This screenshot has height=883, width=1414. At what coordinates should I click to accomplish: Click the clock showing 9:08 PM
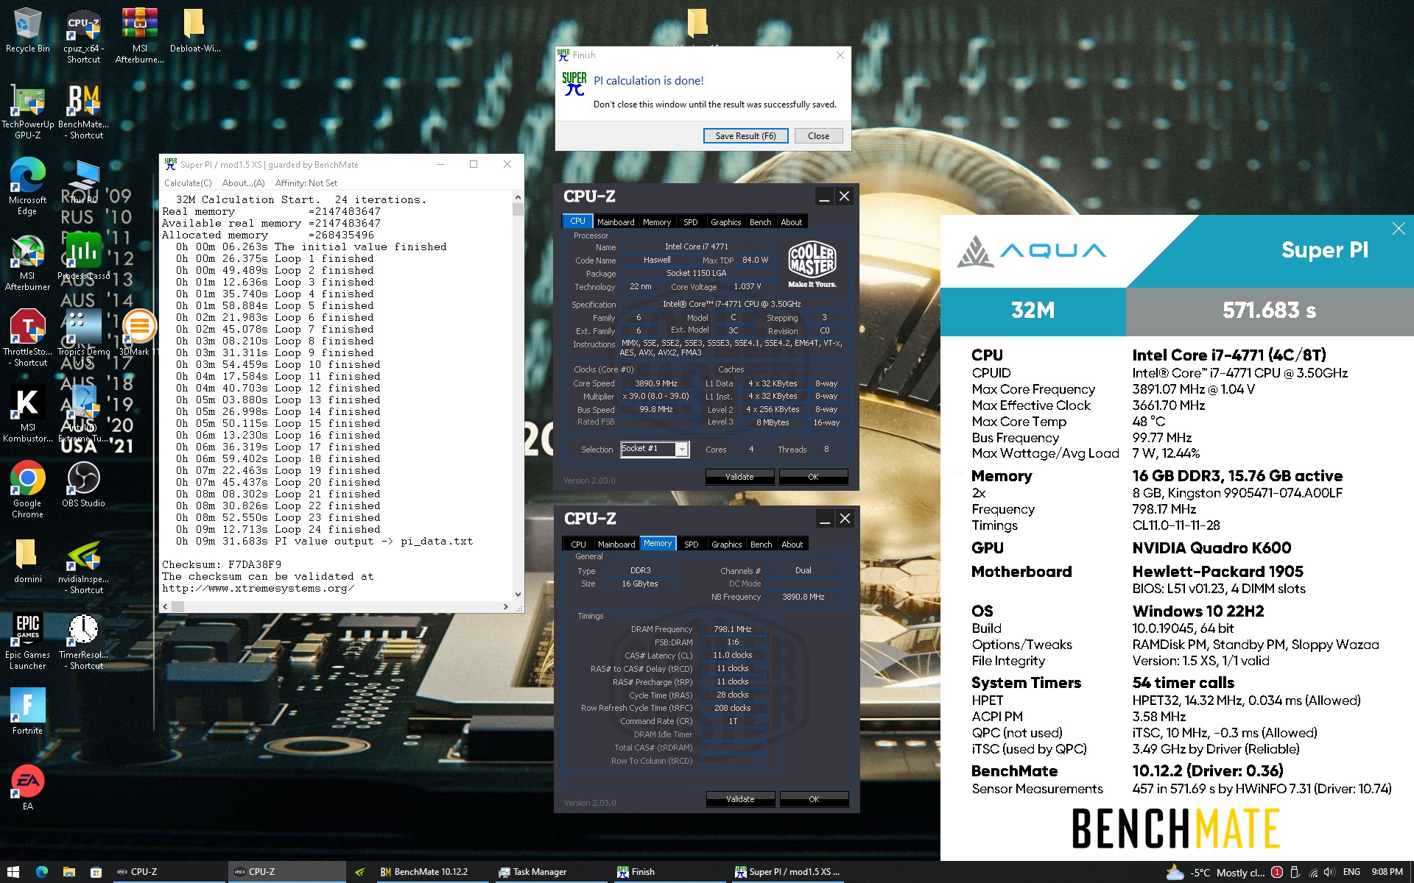tap(1387, 872)
